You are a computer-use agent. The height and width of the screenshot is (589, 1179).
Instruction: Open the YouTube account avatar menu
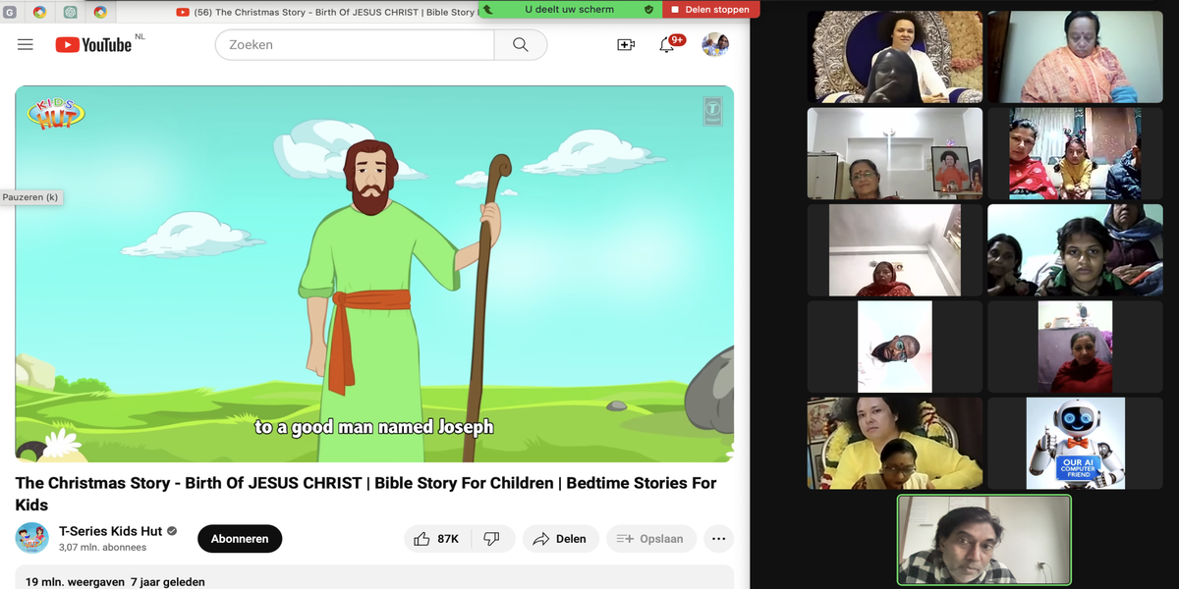point(715,44)
